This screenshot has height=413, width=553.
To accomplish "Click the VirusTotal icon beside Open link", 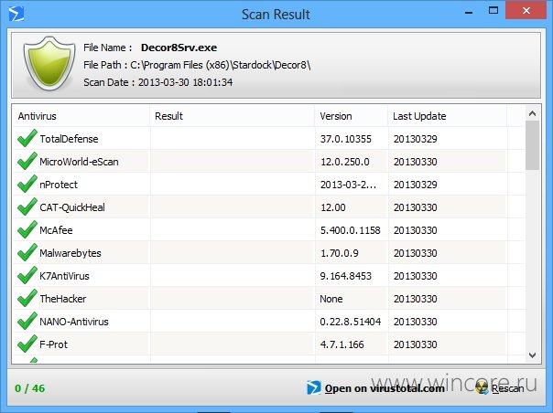I will pos(313,387).
